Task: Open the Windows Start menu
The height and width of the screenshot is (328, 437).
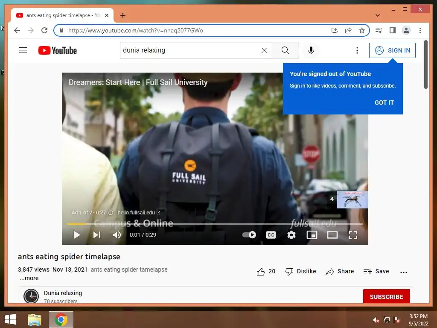Action: coord(10,319)
